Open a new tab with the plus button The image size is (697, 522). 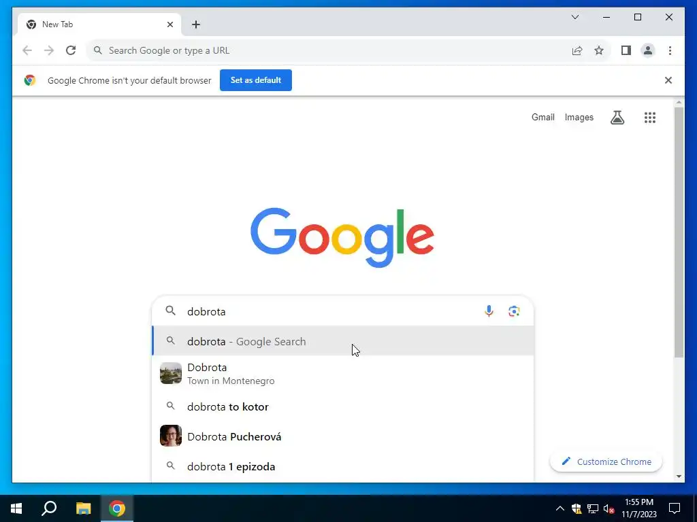coord(196,24)
